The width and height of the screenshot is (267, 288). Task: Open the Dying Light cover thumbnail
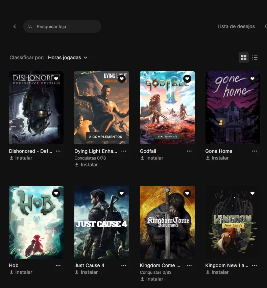point(102,108)
